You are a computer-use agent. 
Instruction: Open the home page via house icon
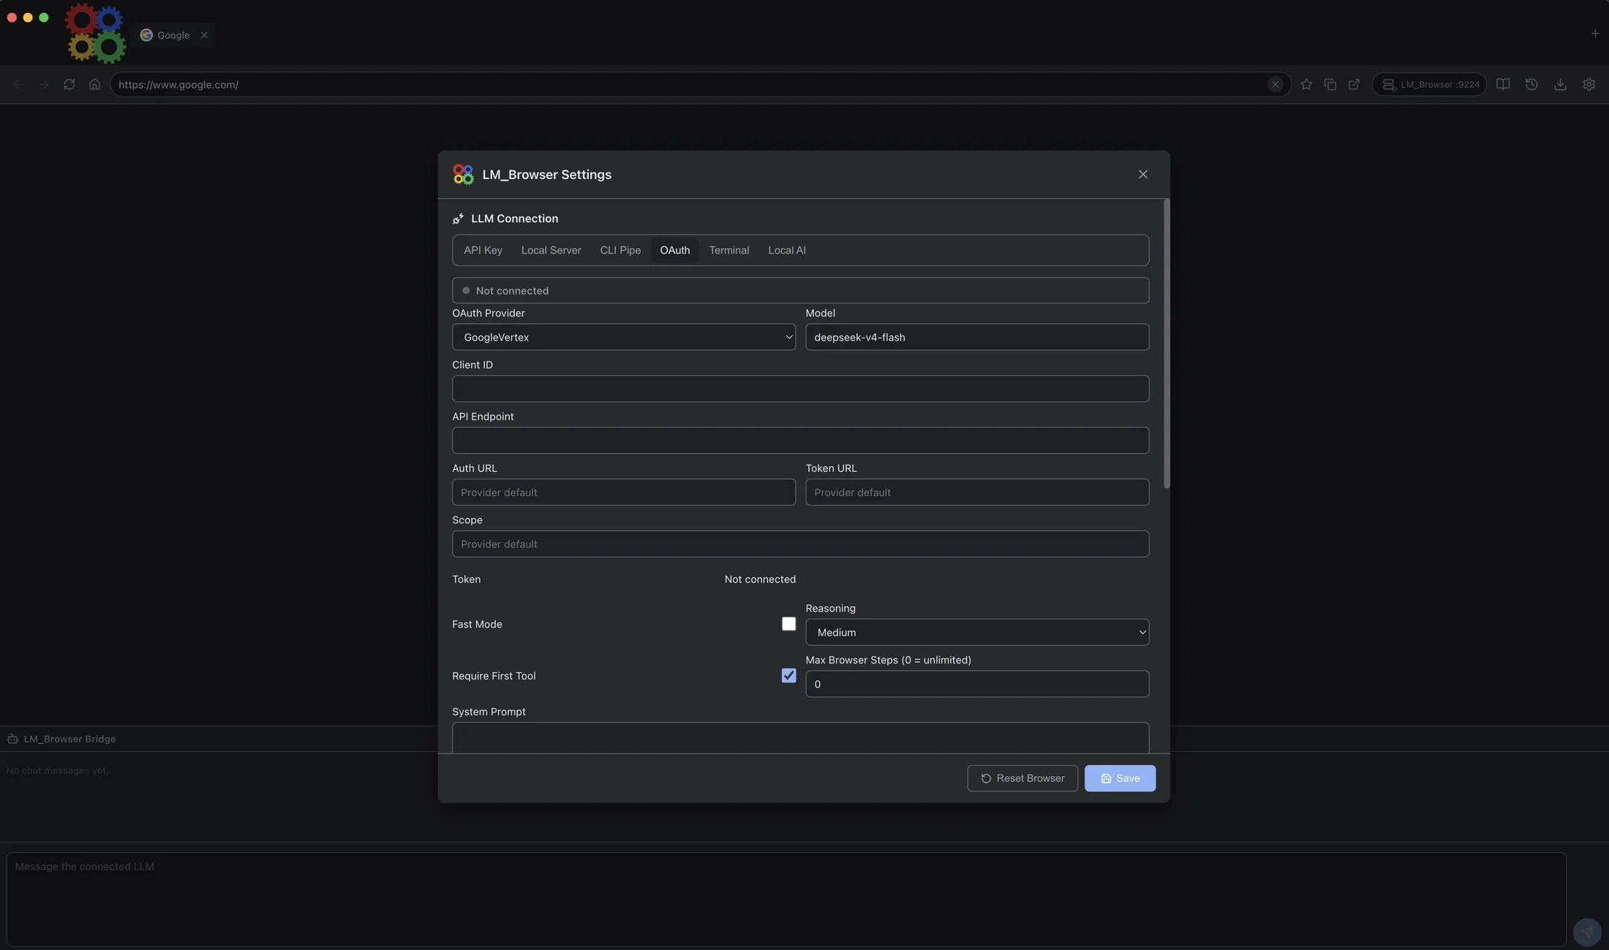(94, 85)
